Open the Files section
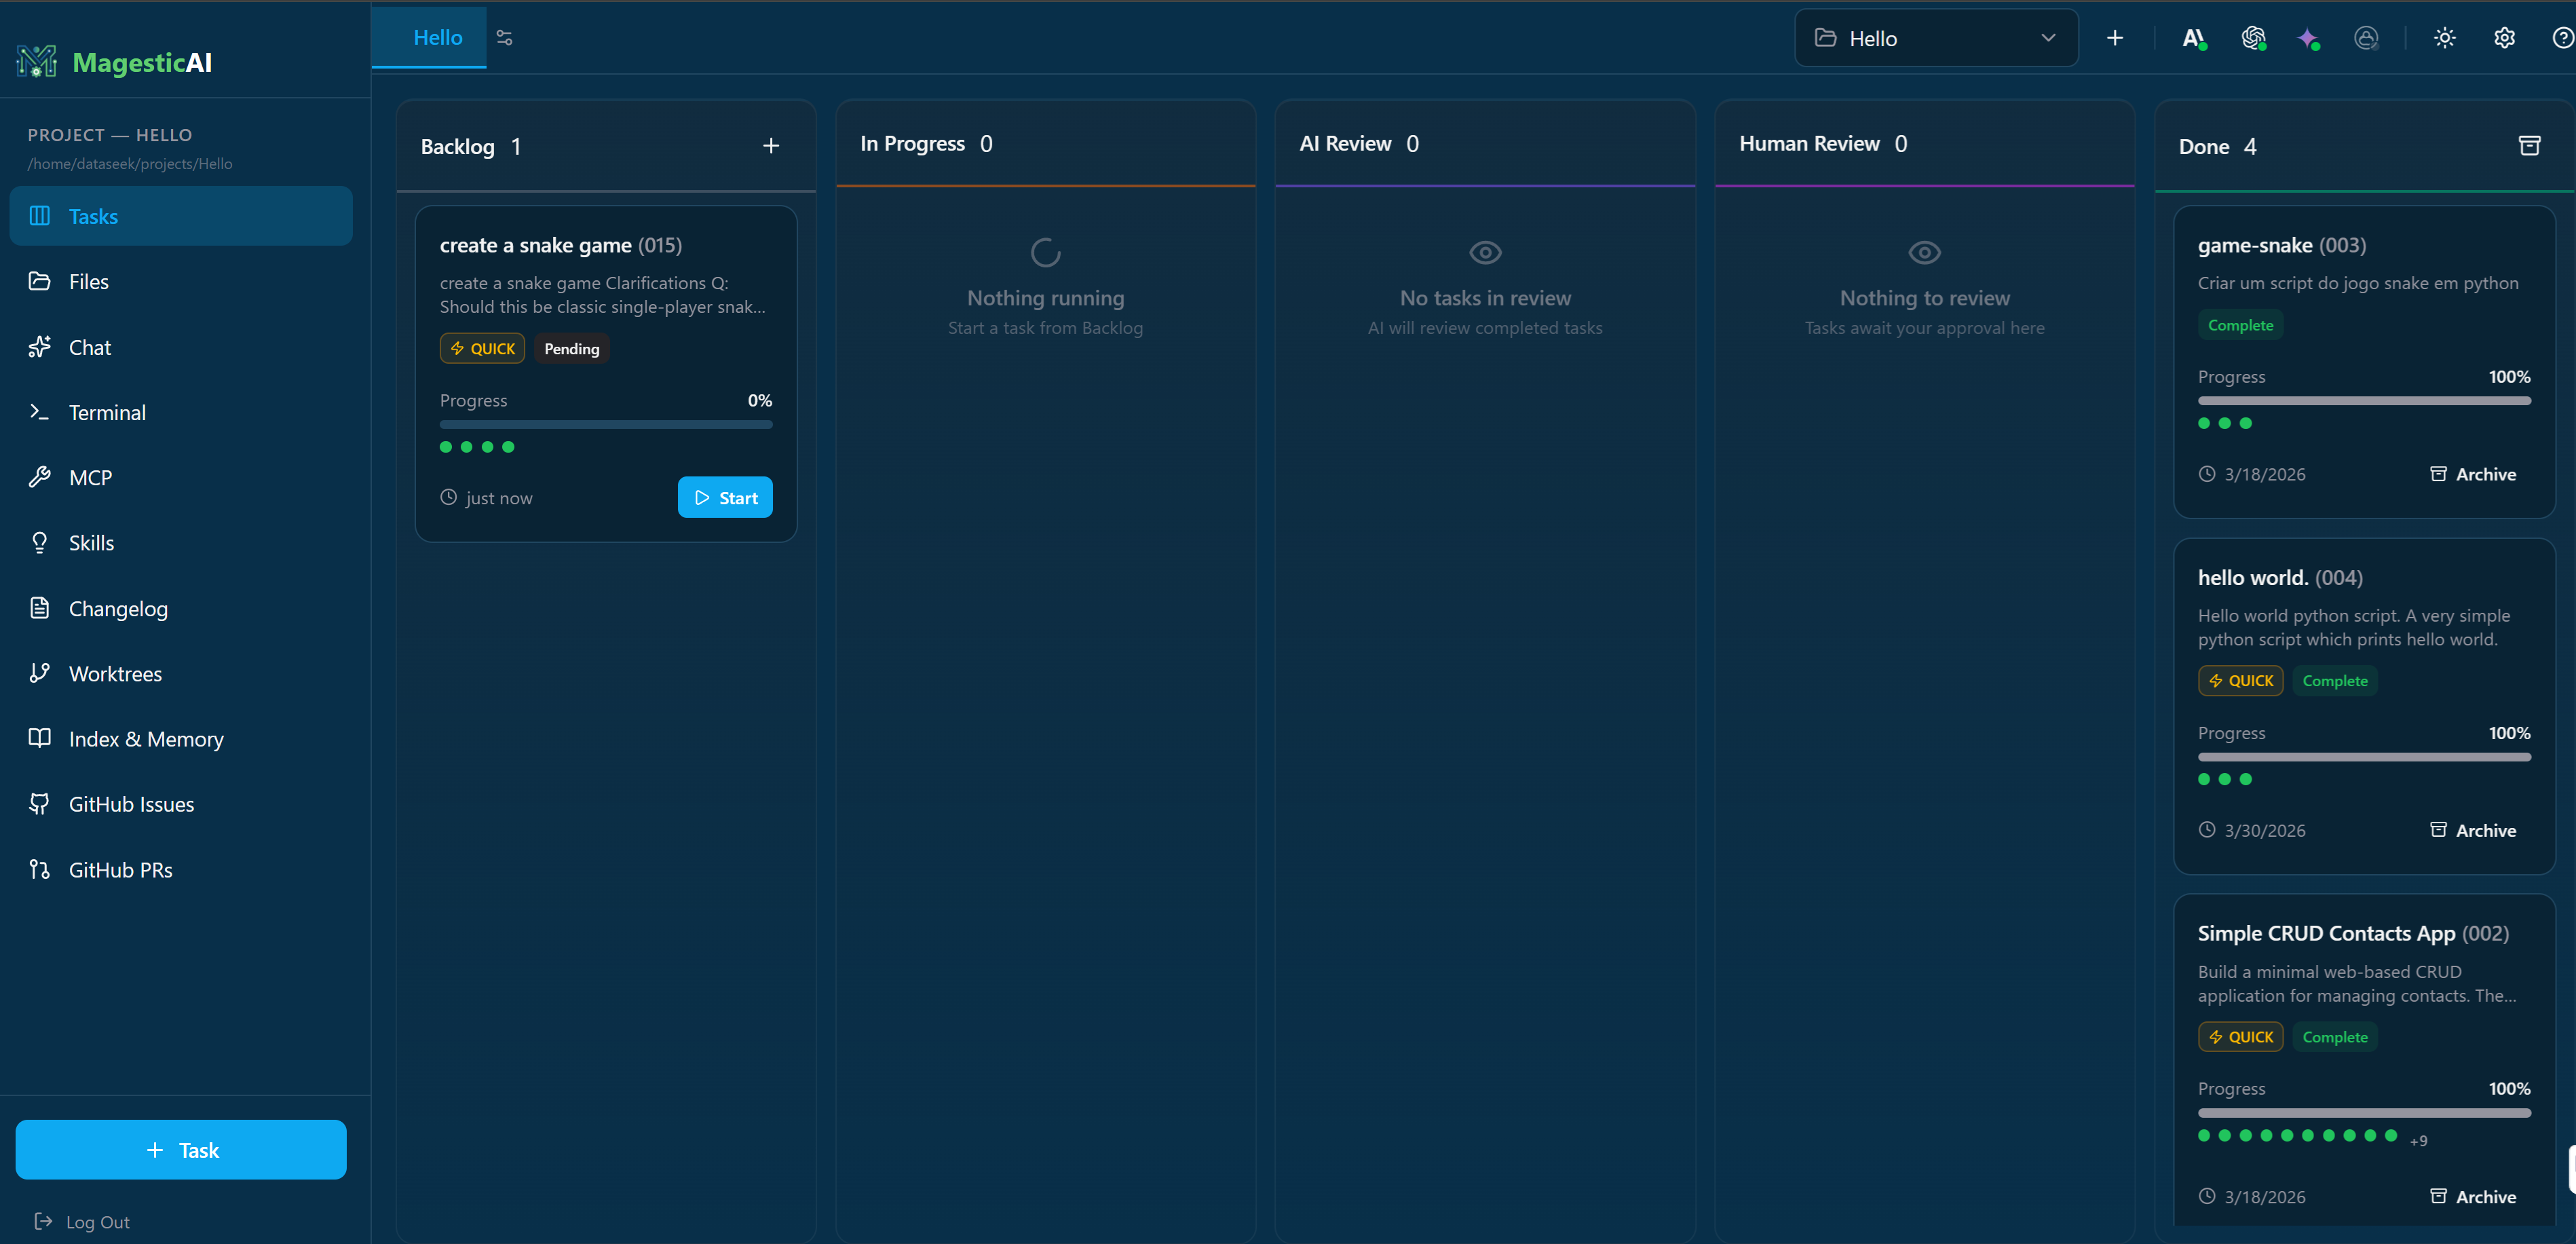The width and height of the screenshot is (2576, 1244). pos(181,282)
